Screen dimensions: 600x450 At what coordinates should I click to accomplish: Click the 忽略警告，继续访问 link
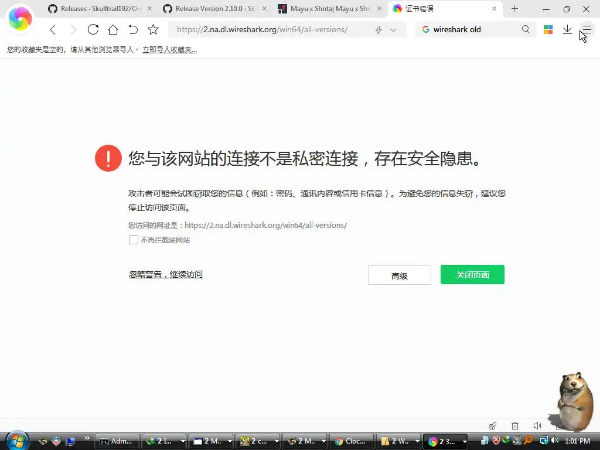click(x=166, y=274)
